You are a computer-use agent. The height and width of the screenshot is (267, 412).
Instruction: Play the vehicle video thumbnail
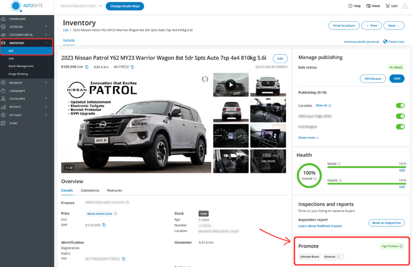coord(231,85)
